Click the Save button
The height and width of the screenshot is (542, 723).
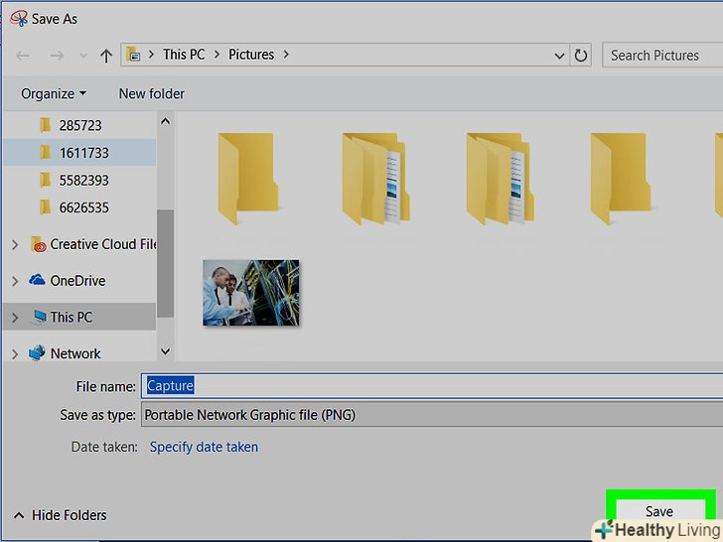click(659, 511)
